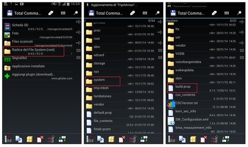Tap the edit pencil icon in left screen
248x147 pixels.
coord(51,13)
